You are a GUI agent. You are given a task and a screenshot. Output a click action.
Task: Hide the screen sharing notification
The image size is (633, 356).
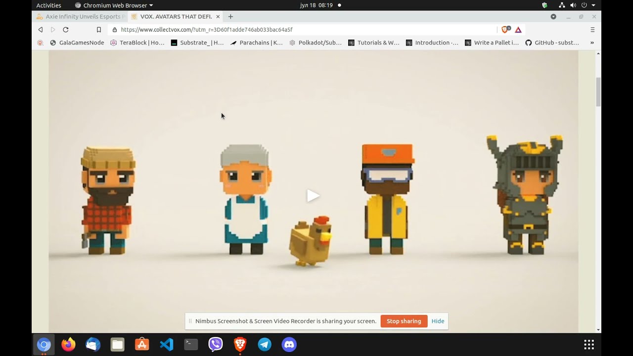[438, 321]
